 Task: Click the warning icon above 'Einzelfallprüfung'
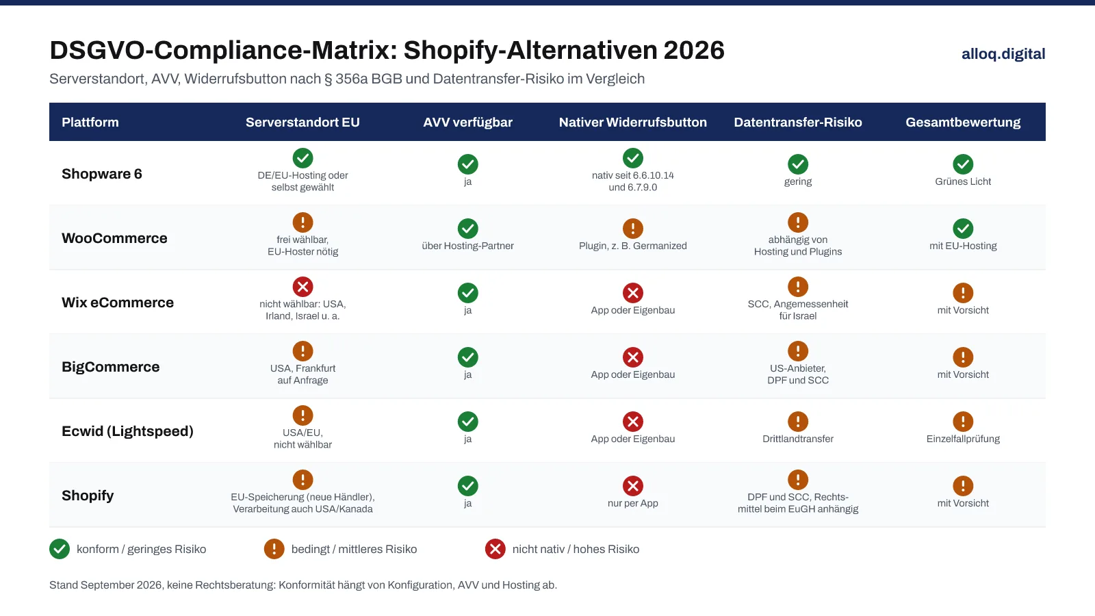point(963,422)
